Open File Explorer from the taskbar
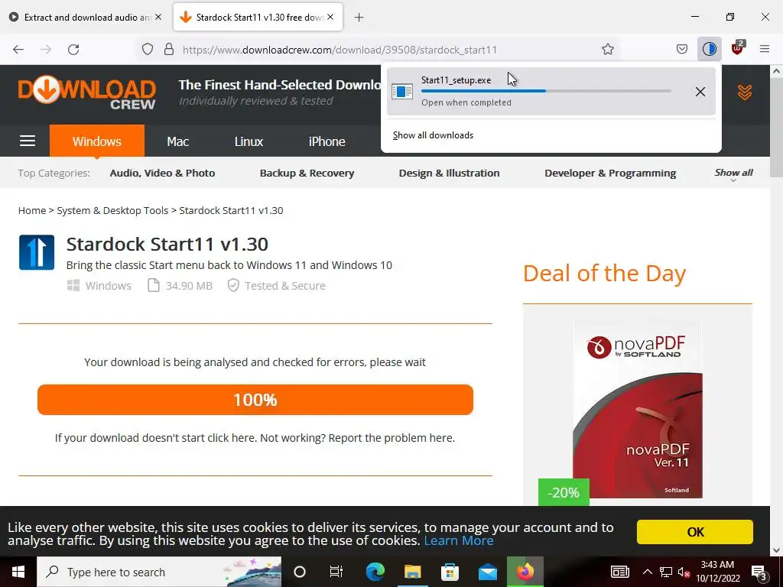Image resolution: width=783 pixels, height=587 pixels. [x=412, y=572]
